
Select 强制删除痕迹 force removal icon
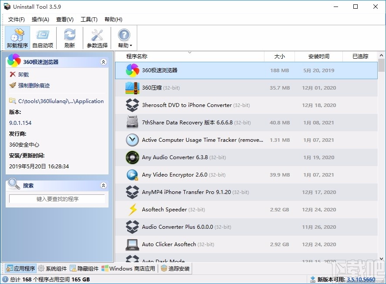[12, 86]
